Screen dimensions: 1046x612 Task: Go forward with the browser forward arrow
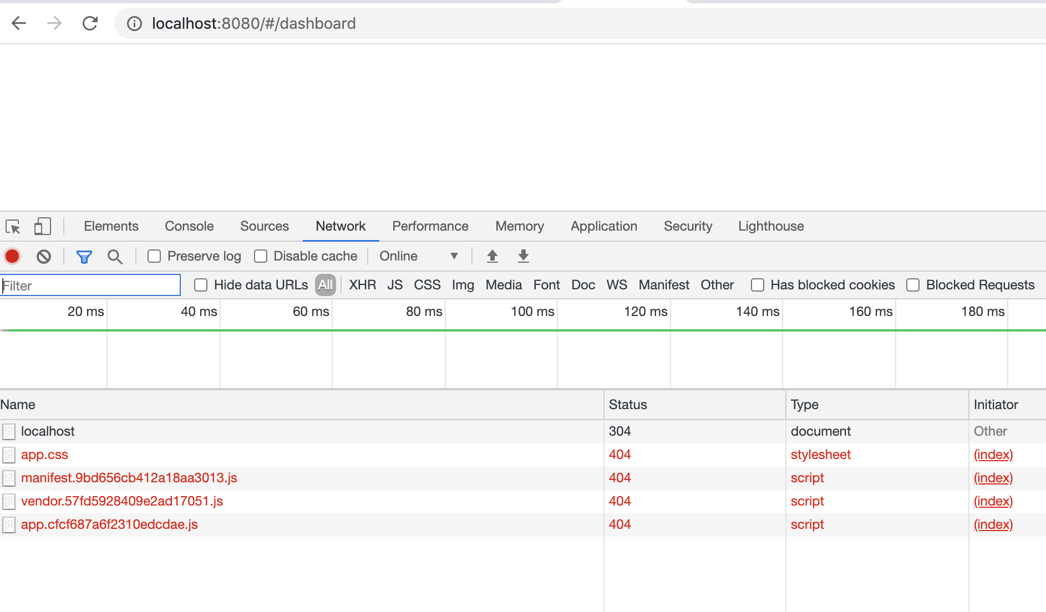click(x=54, y=23)
